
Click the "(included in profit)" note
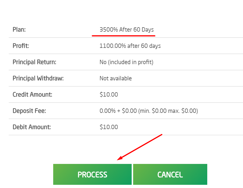click(131, 62)
